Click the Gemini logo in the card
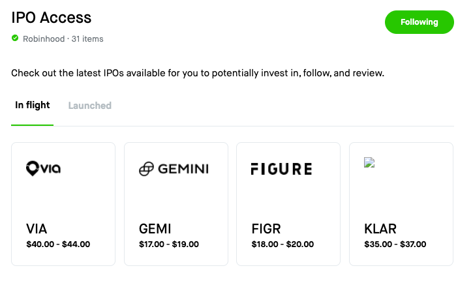The width and height of the screenshot is (473, 281). point(174,169)
